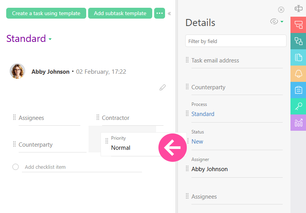Screen dimensions: 306x213
Task: Check the Add checklist item circle
Action: [x=16, y=167]
